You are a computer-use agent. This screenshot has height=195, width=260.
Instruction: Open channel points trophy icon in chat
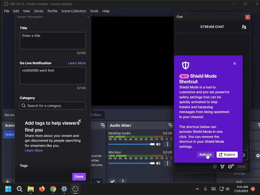point(222,167)
